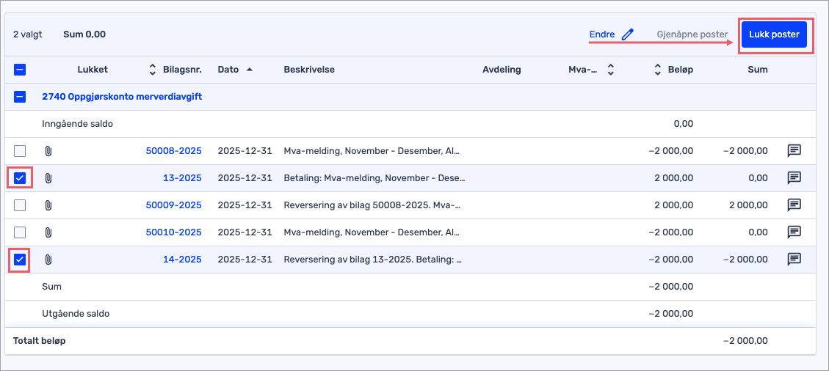This screenshot has height=371, width=829.
Task: Open comment icon on row 50009-2025
Action: click(794, 205)
